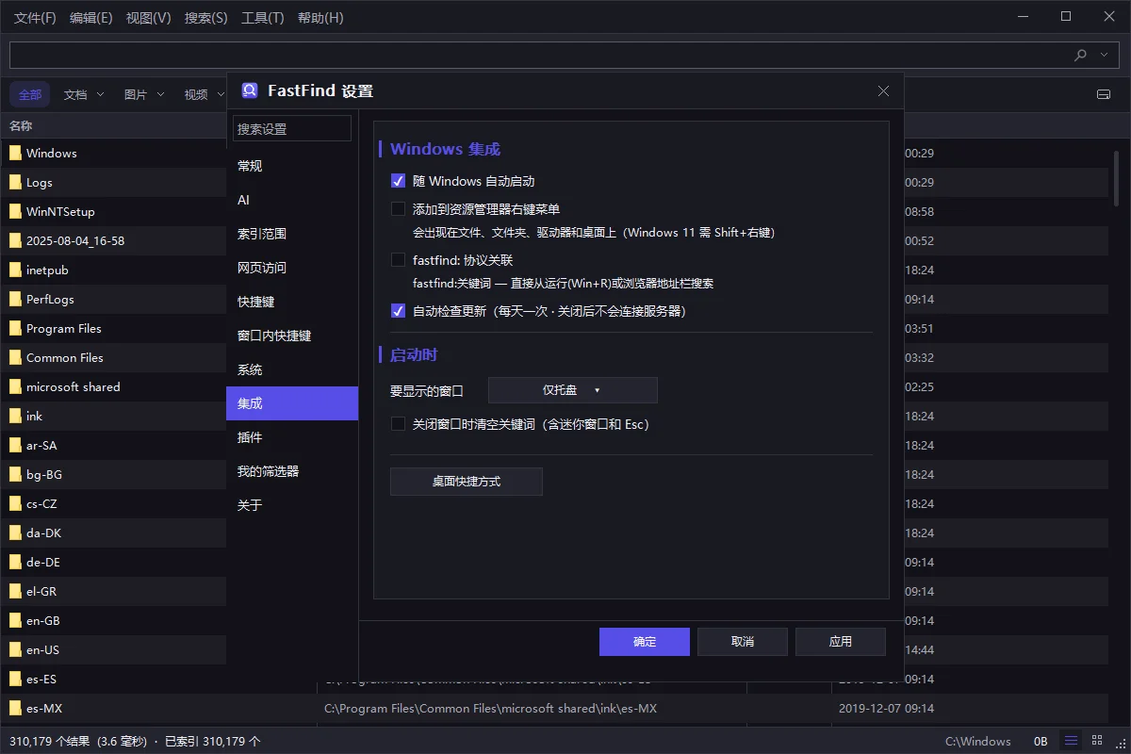This screenshot has height=754, width=1131.
Task: Click the 名称 column header
Action: (21, 125)
